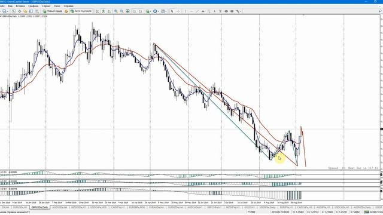The image size is (383, 215).
Task: Expand the indicators dropdown arrow
Action: tap(151, 11)
